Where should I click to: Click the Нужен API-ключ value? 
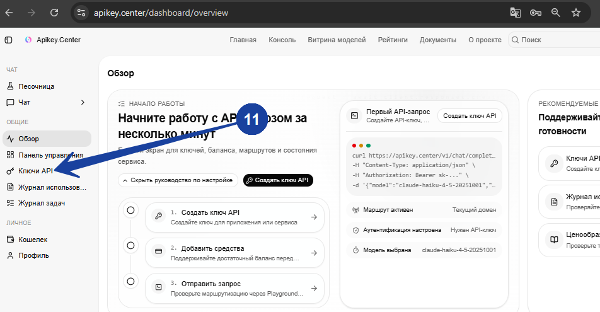tap(473, 230)
